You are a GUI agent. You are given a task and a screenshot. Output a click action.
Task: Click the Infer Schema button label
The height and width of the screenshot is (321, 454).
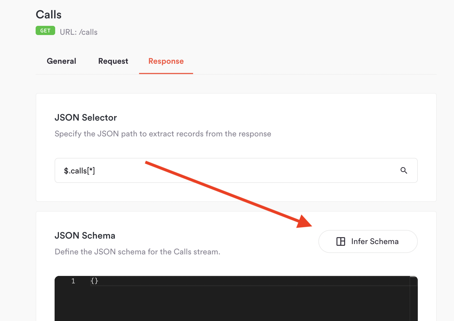pyautogui.click(x=375, y=241)
